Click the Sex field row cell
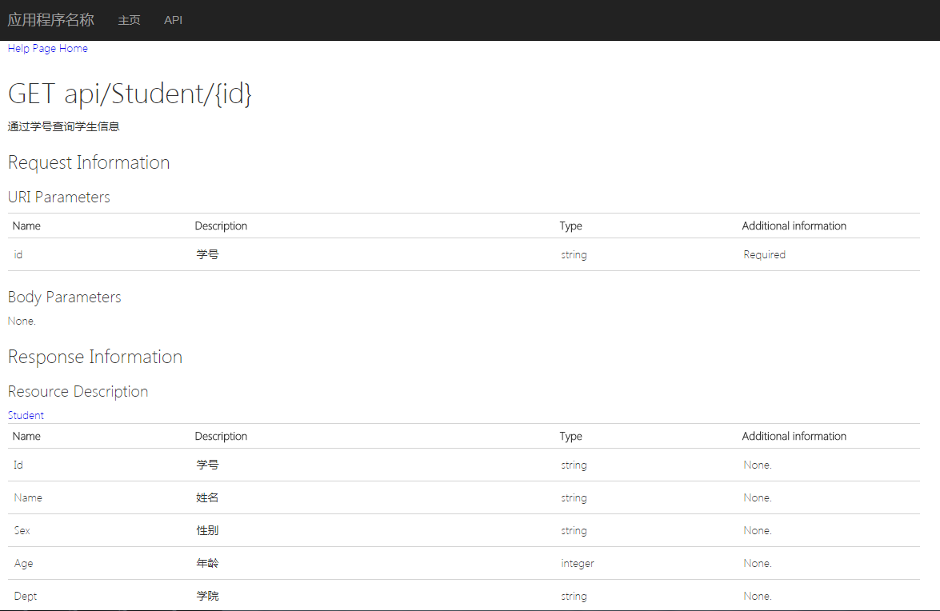This screenshot has height=611, width=940. tap(22, 530)
